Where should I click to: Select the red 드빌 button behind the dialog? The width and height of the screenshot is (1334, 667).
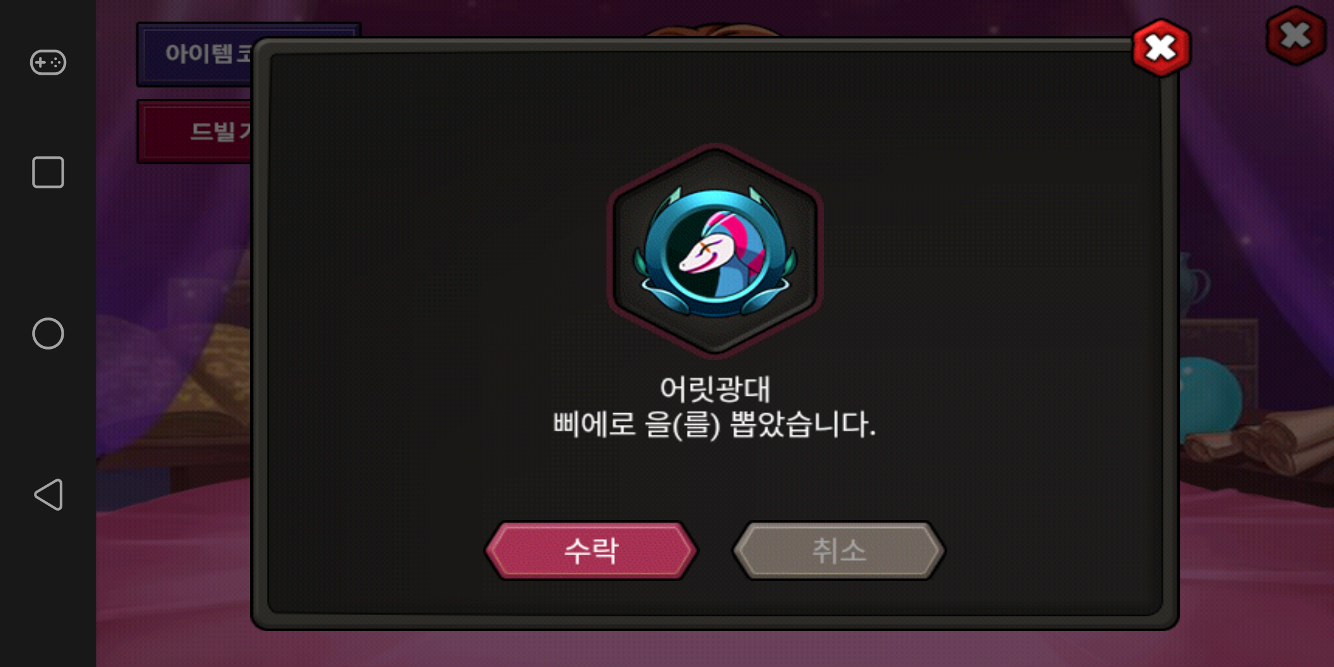click(x=195, y=132)
